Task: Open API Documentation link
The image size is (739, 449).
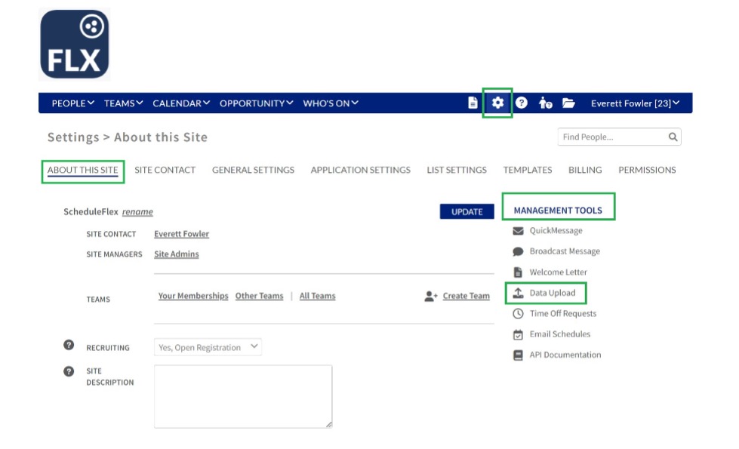Action: (x=565, y=355)
